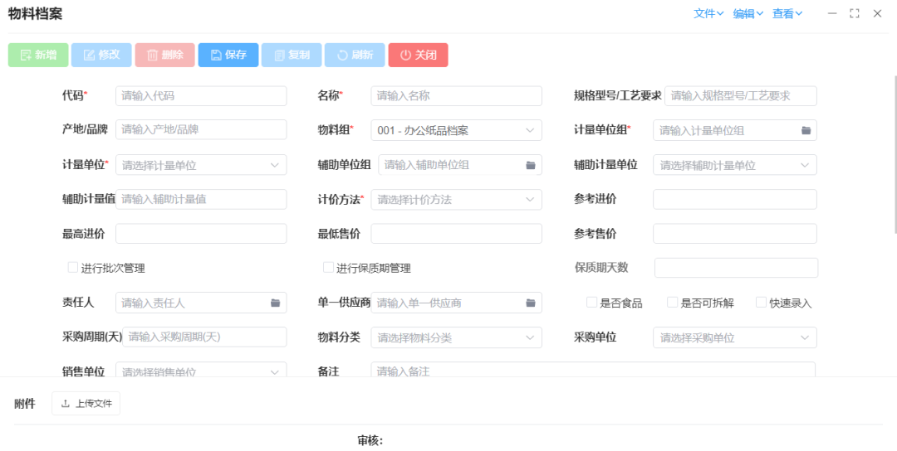Screen dimensions: 897x451
Task: Focus the 保质期天数 input field
Action: (x=736, y=268)
